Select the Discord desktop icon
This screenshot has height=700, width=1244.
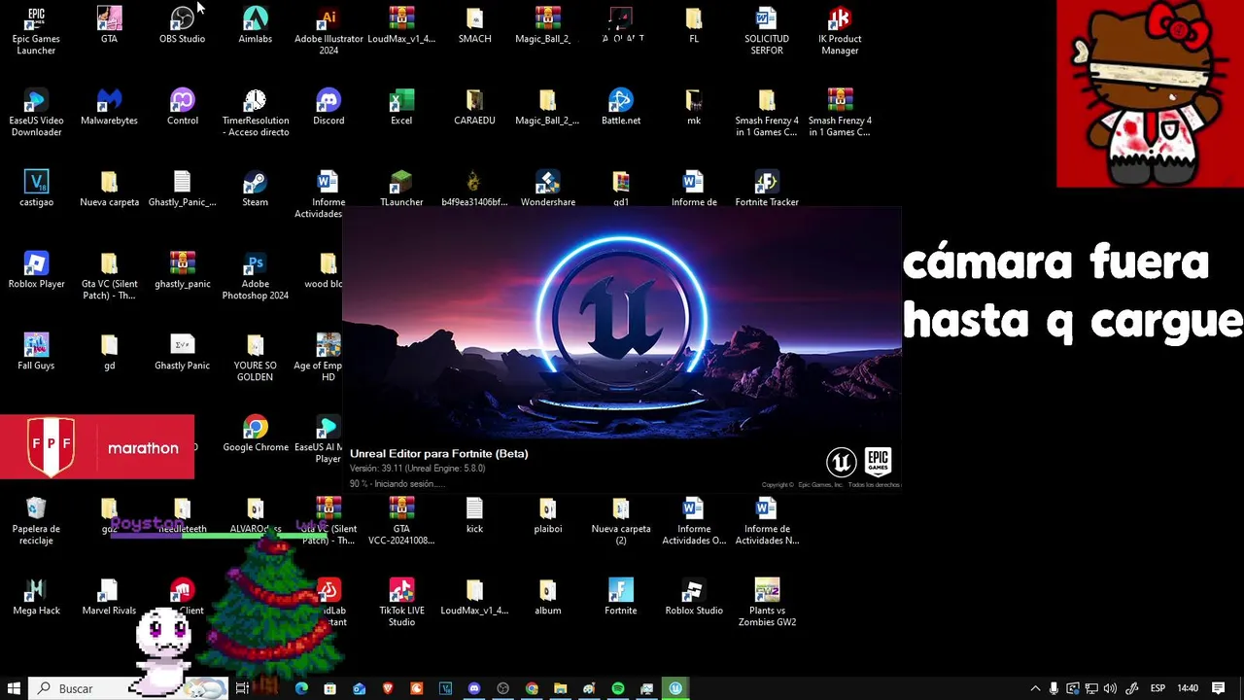[x=328, y=107]
